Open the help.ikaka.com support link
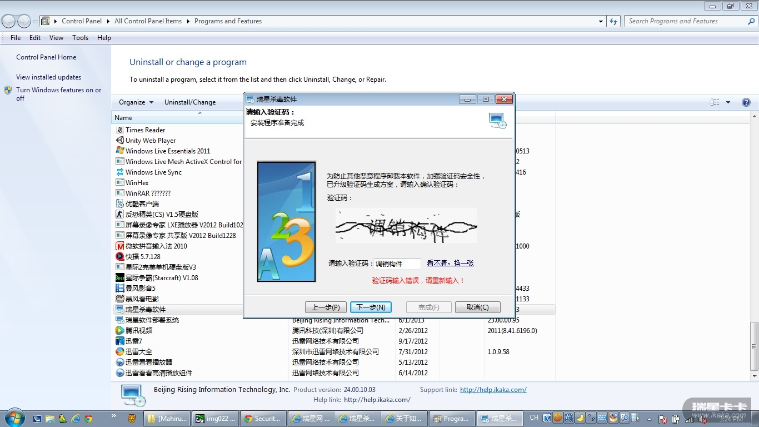Image resolution: width=759 pixels, height=427 pixels. pos(493,390)
